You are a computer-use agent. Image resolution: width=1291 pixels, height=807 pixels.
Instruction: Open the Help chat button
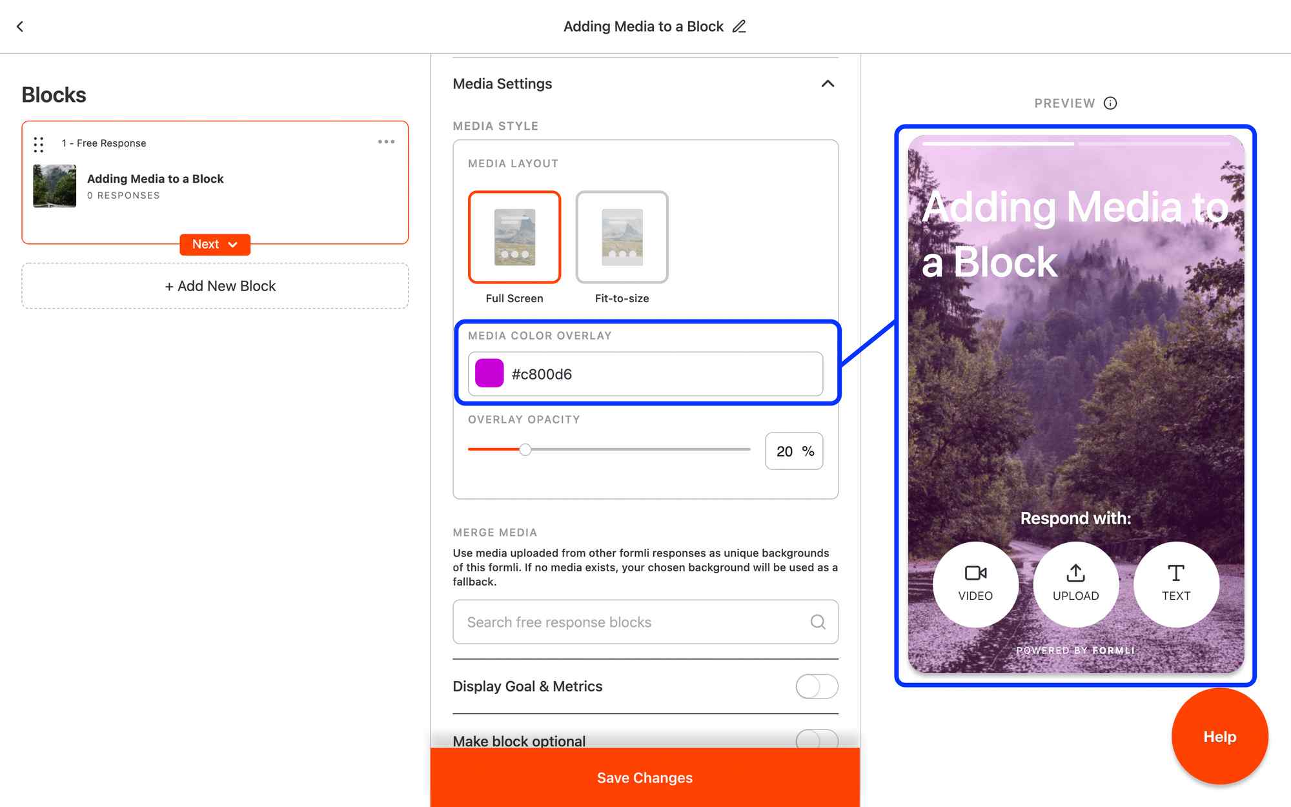point(1219,737)
